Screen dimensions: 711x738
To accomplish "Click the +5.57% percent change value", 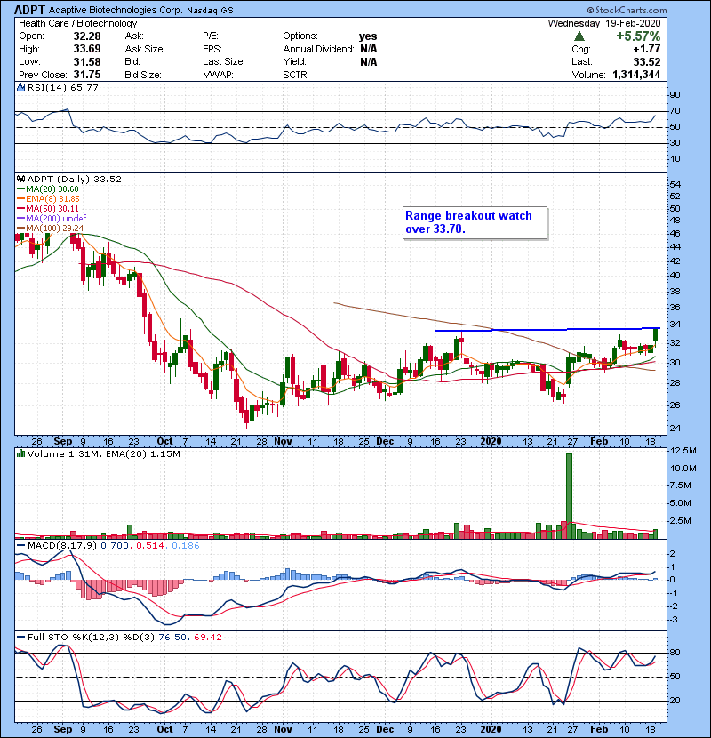I will point(638,36).
